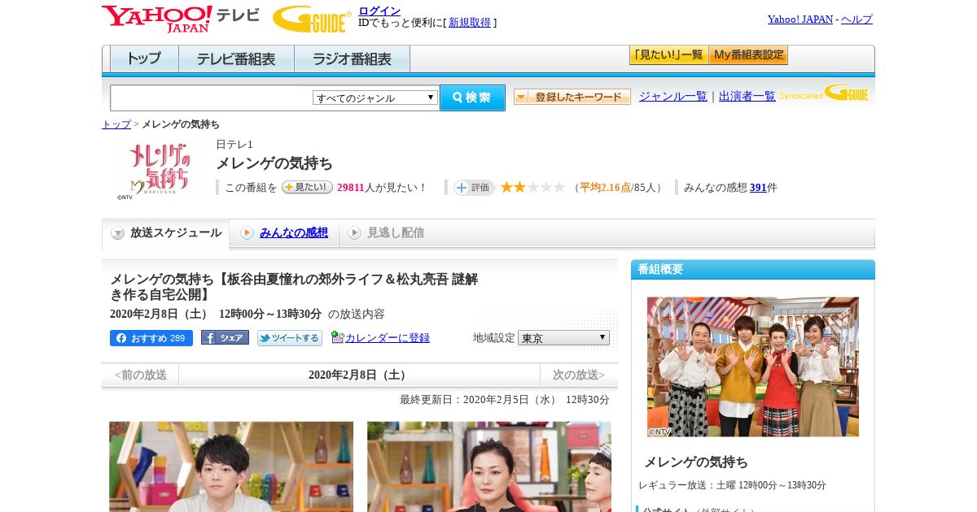Click the right program photo of the woman

(489, 466)
